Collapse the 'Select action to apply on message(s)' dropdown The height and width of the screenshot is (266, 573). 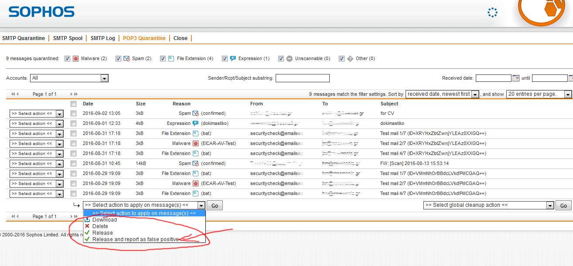pyautogui.click(x=144, y=205)
